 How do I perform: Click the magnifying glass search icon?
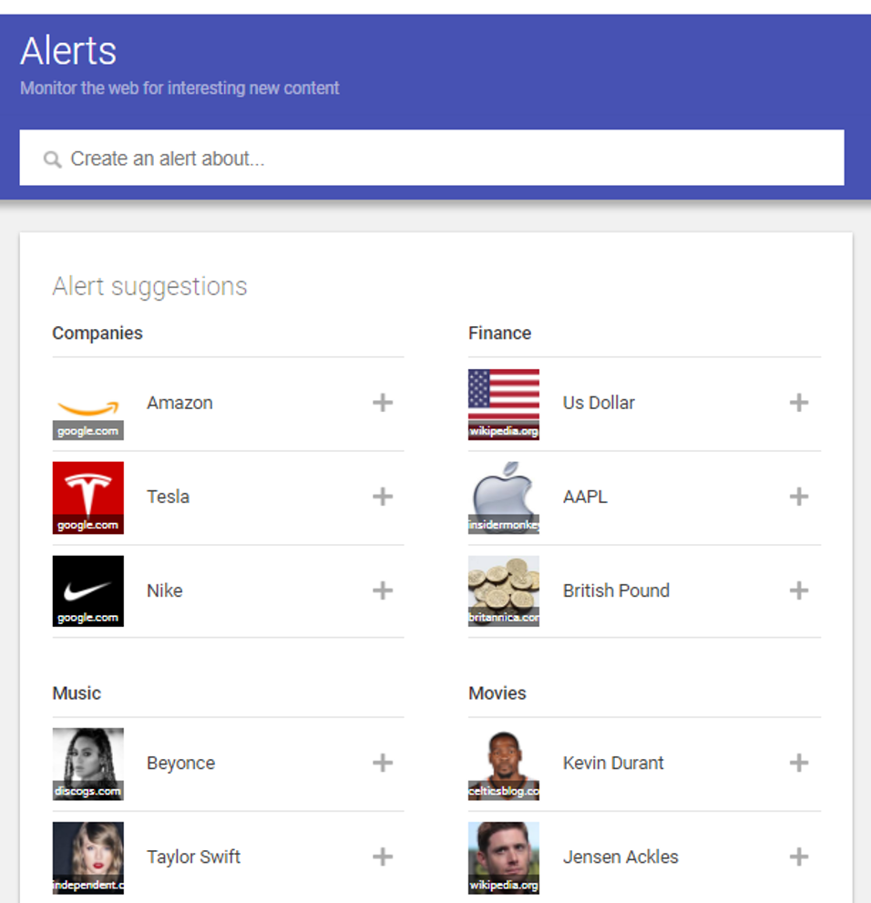(x=53, y=159)
